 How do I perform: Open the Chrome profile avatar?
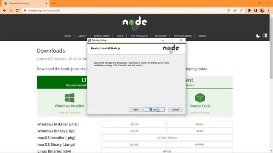(262, 10)
